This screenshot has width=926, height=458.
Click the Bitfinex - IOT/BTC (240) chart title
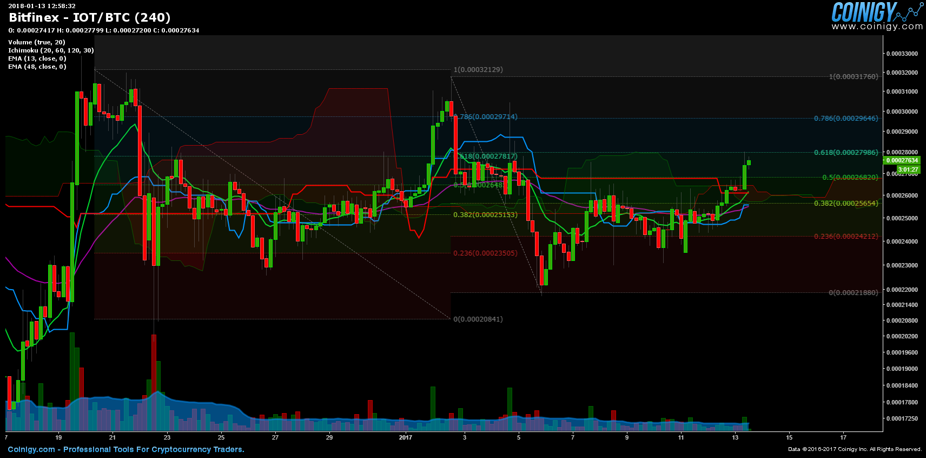pyautogui.click(x=90, y=18)
